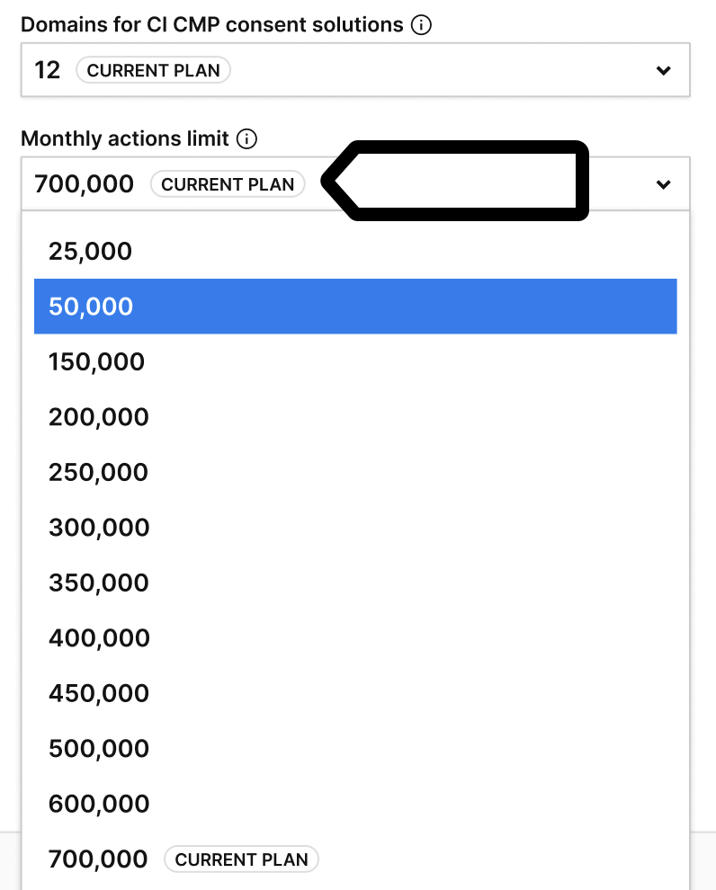Viewport: 716px width, 890px height.
Task: Click the CURRENT PLAN badge next to 12 domains
Action: [153, 70]
